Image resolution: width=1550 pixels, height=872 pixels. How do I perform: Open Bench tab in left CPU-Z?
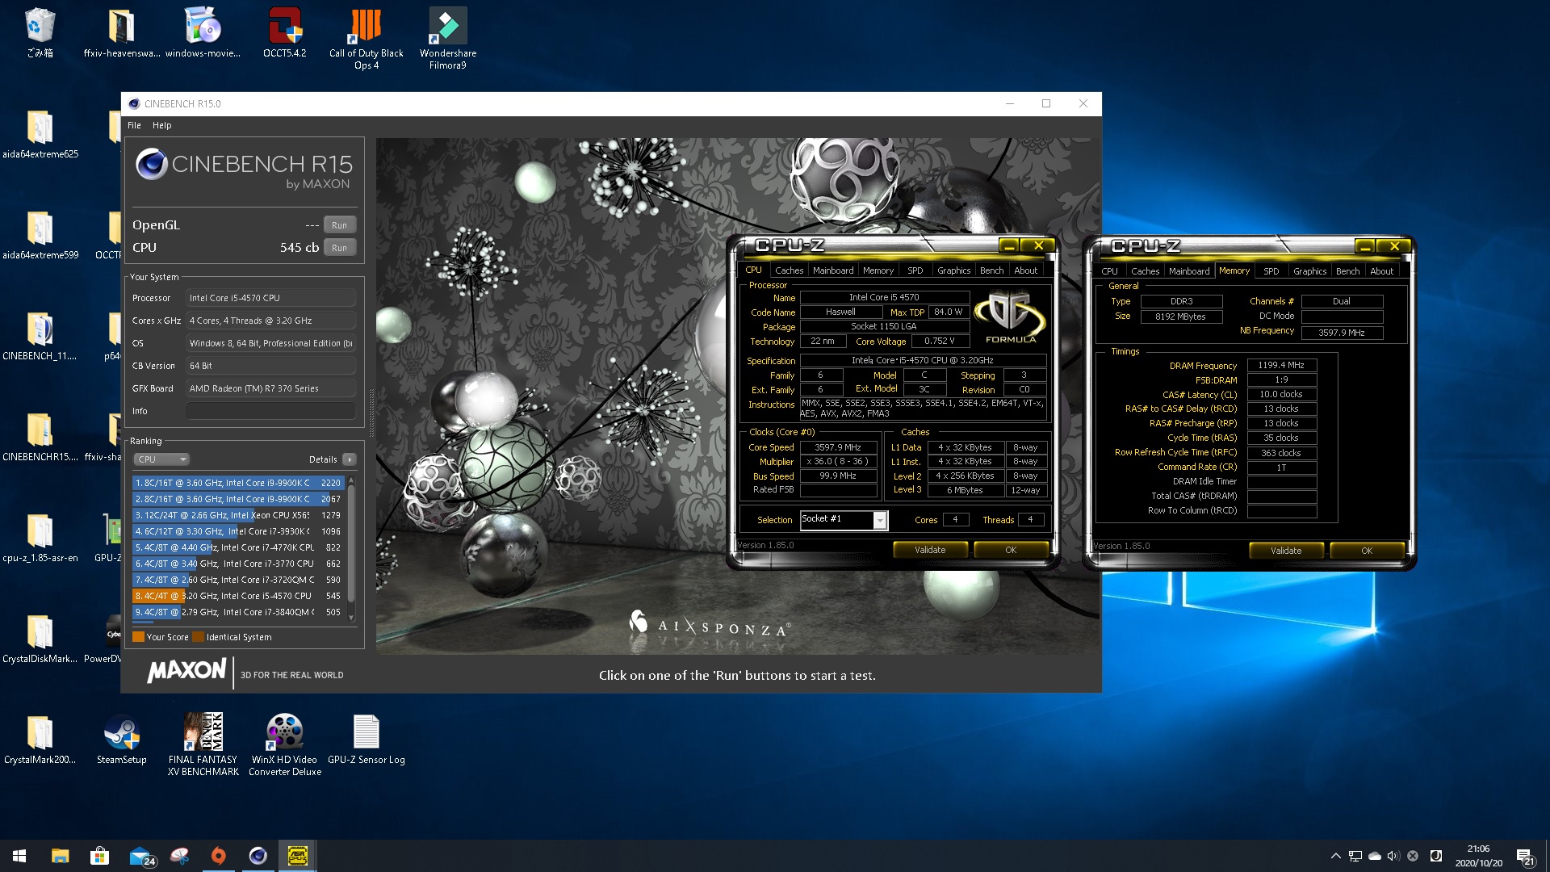point(992,270)
